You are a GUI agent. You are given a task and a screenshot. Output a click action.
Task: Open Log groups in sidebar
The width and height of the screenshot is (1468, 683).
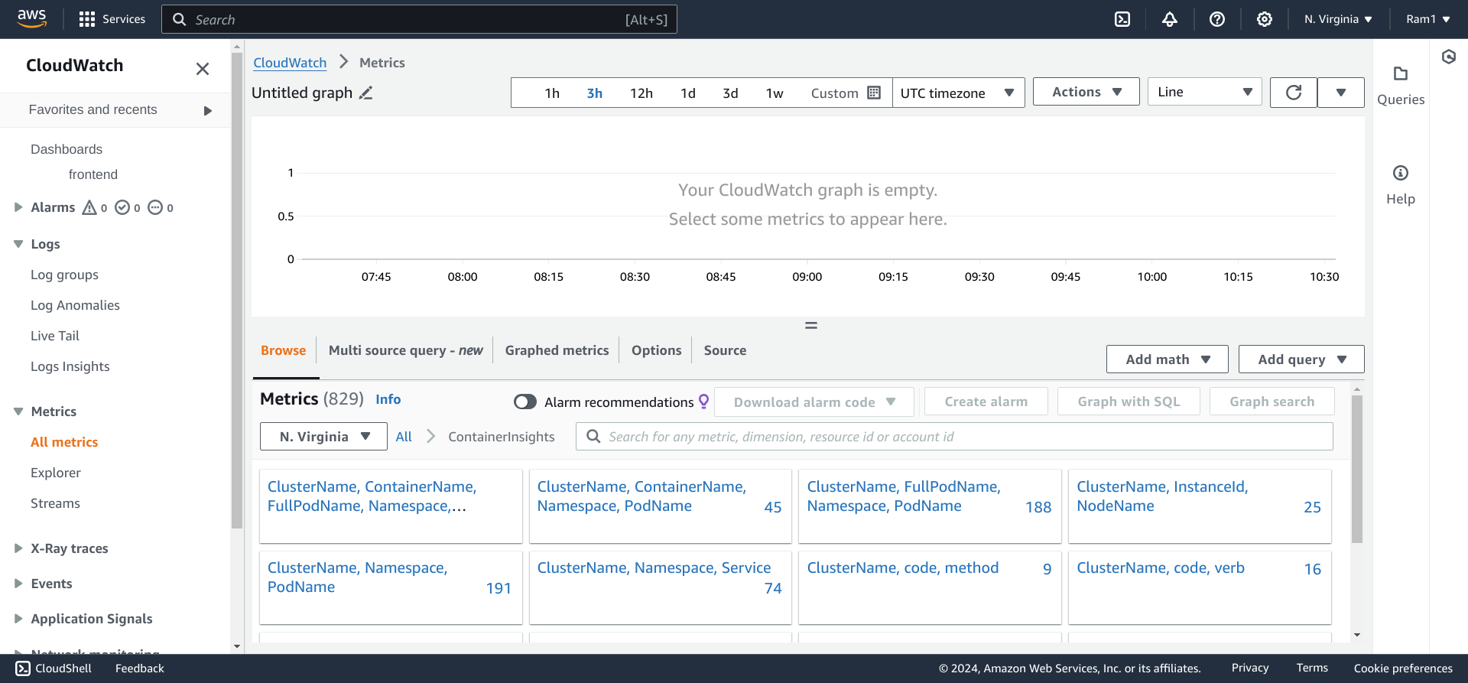(x=64, y=275)
